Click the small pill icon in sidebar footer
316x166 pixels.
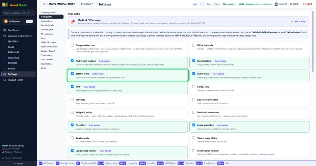(3, 152)
